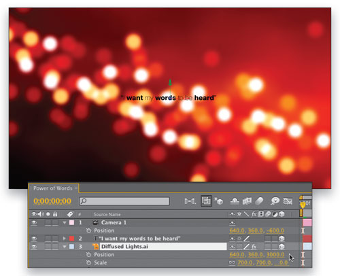
Task: Hide the Diffused Lights.ai layer
Action: 34,247
